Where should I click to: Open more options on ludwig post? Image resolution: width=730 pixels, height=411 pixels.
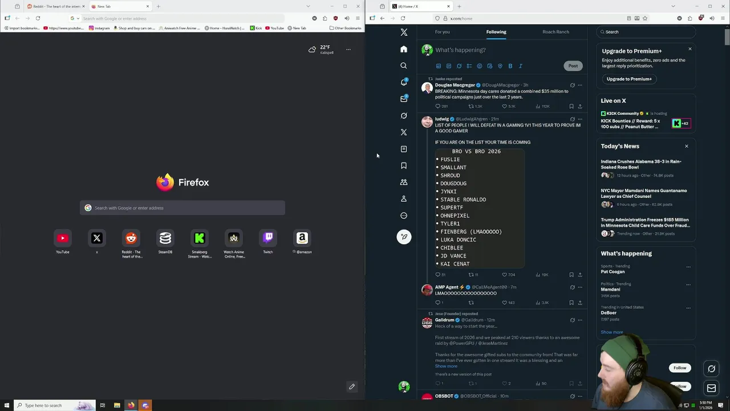[580, 119]
